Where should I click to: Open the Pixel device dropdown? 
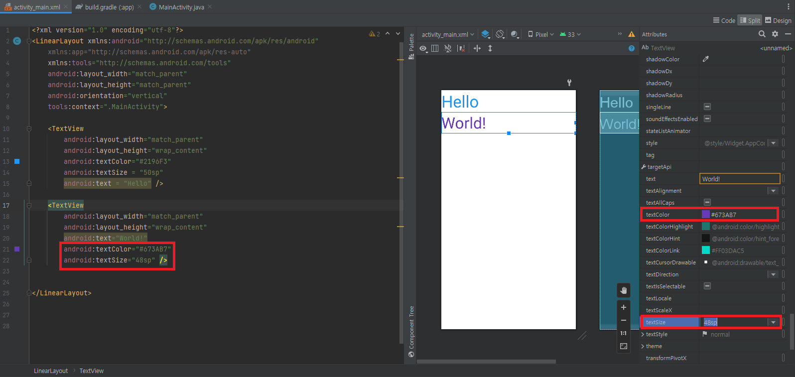tap(541, 34)
